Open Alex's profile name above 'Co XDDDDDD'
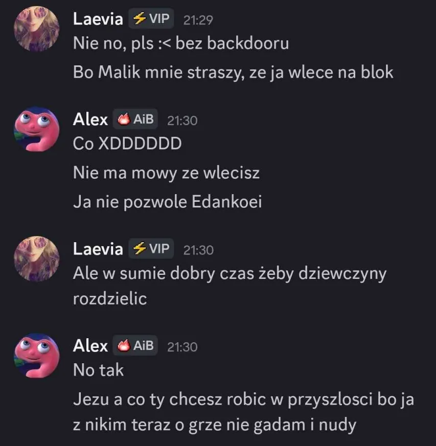Image resolution: width=436 pixels, height=446 pixels. click(90, 119)
